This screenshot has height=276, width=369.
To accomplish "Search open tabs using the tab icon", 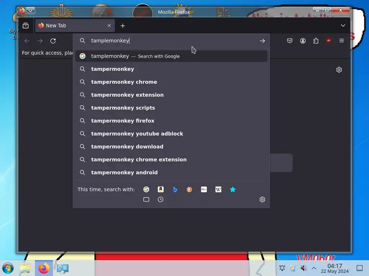I will (146, 199).
